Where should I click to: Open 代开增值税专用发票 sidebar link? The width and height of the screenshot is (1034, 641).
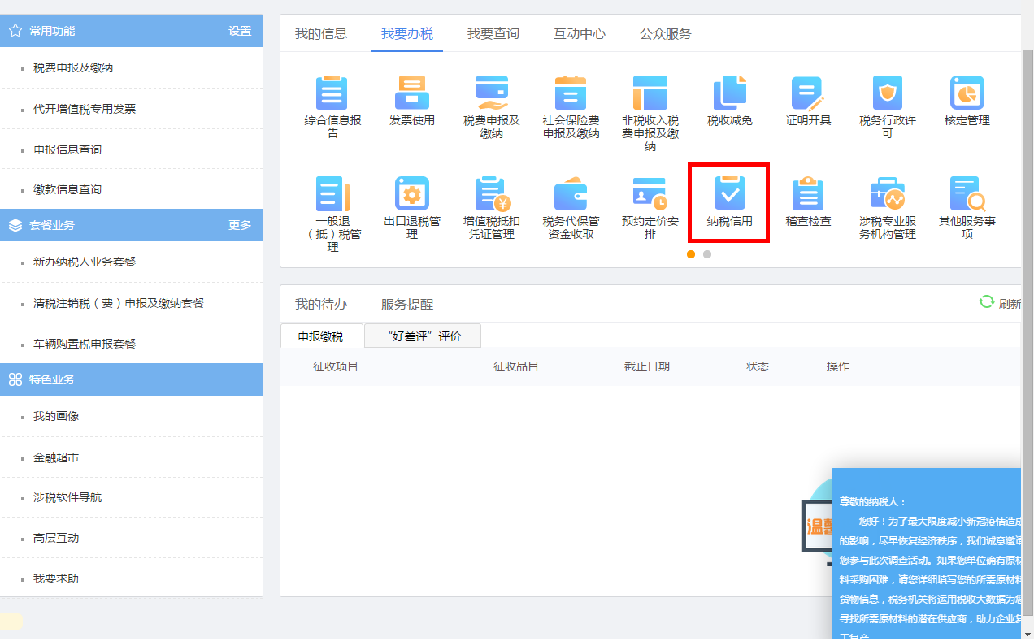(85, 109)
